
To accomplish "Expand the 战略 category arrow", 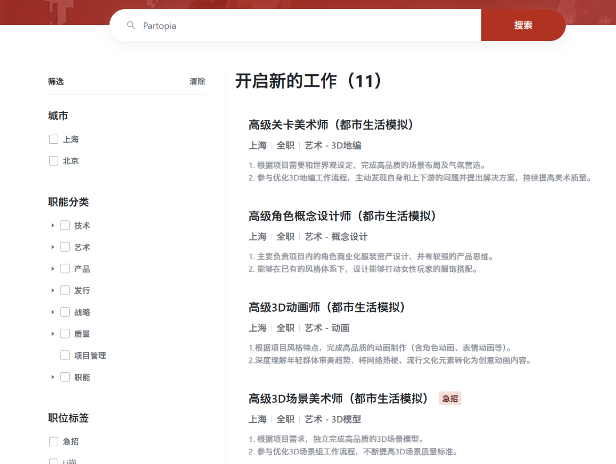I will (52, 312).
